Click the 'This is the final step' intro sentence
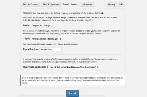 click(x=63, y=13)
